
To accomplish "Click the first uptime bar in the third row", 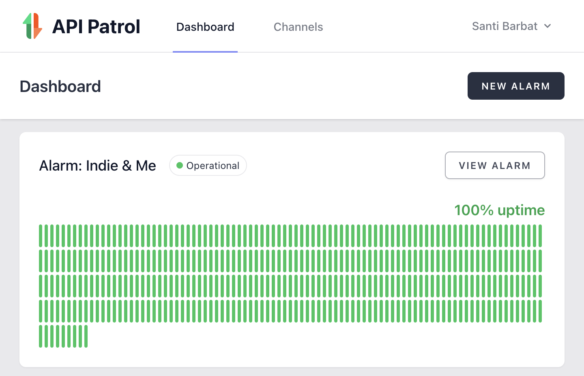I will point(41,286).
